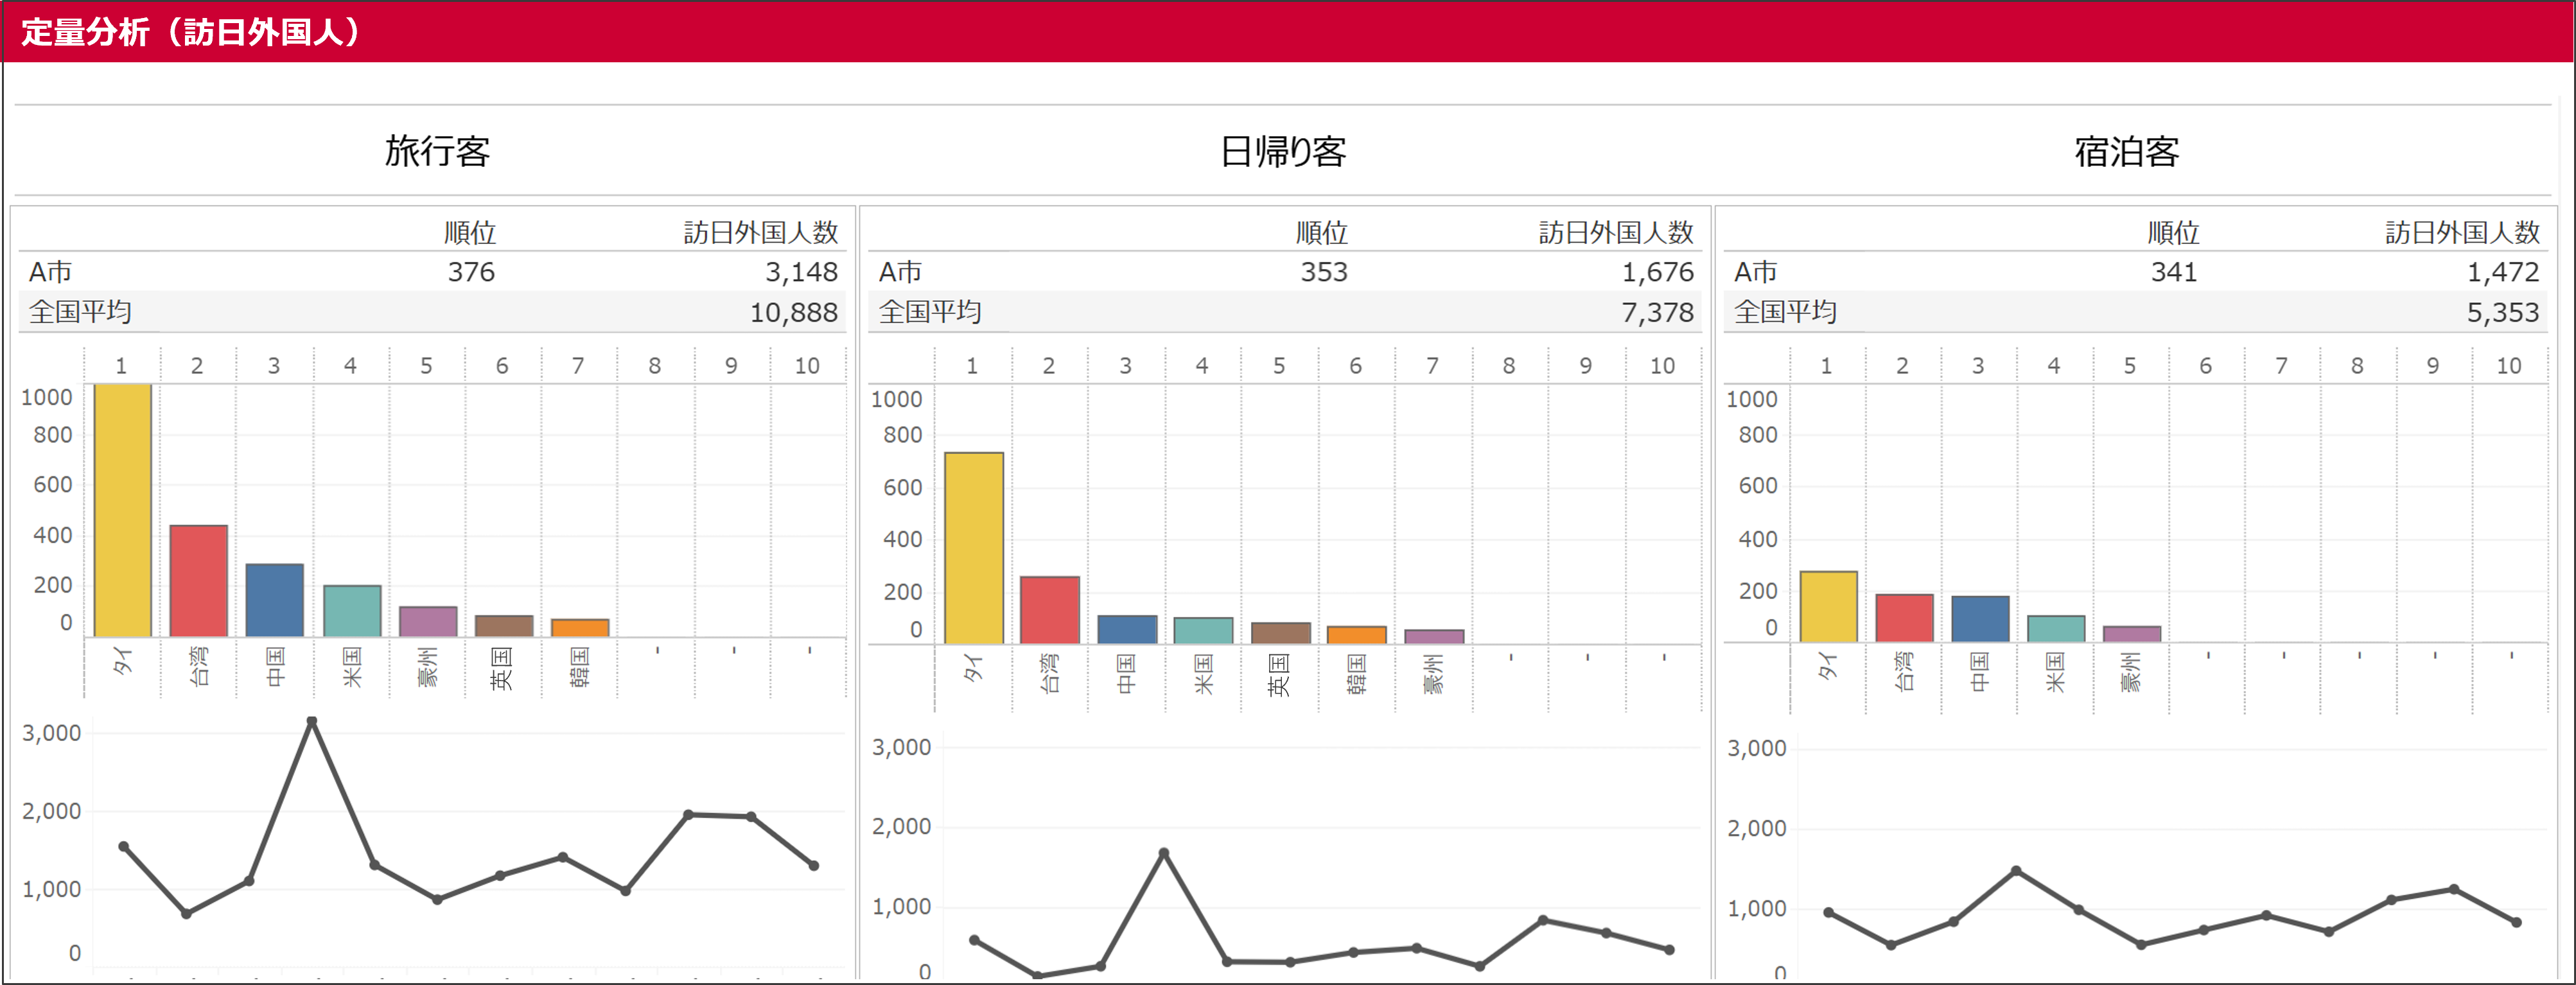Click the value 1,676 for A市 under 日帰り客
2576x985 pixels.
pyautogui.click(x=1660, y=271)
